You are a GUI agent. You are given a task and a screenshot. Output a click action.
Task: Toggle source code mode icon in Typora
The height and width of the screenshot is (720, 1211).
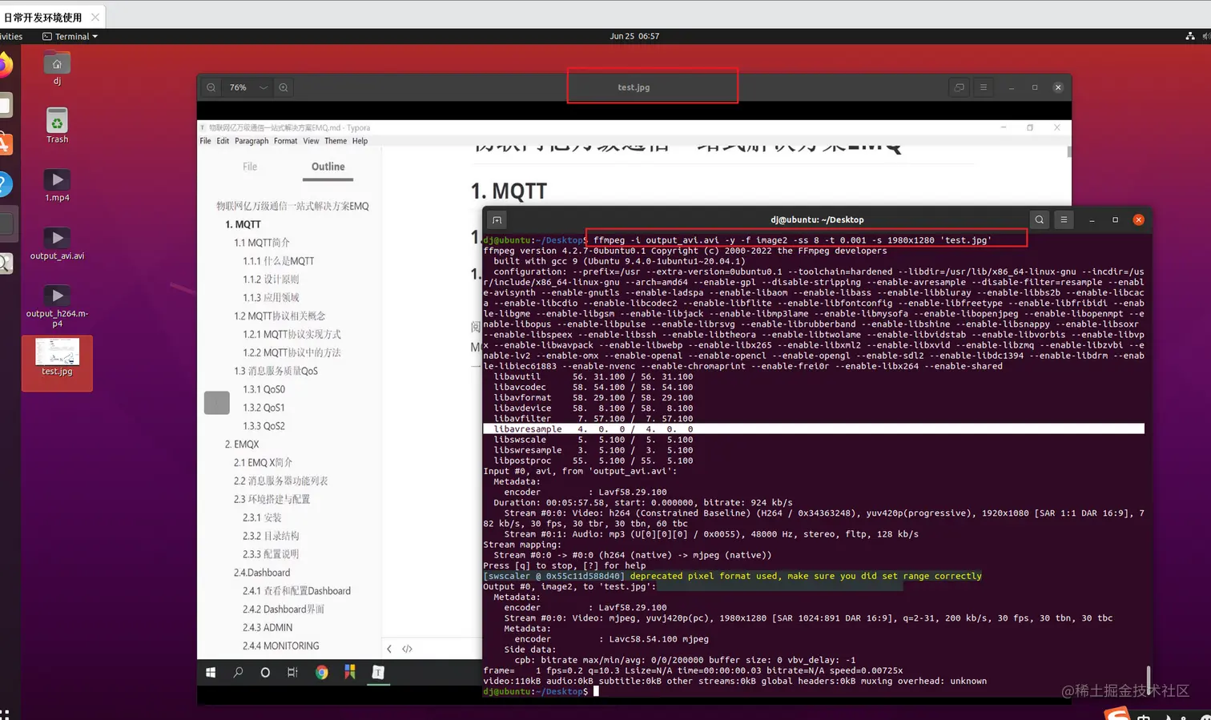[407, 649]
